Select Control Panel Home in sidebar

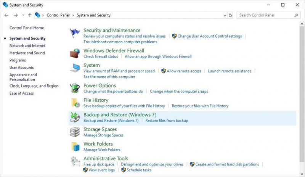(27, 28)
